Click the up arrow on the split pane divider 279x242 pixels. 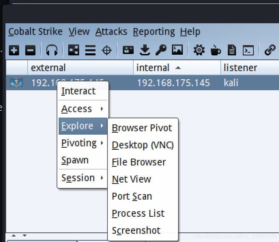coord(14,236)
